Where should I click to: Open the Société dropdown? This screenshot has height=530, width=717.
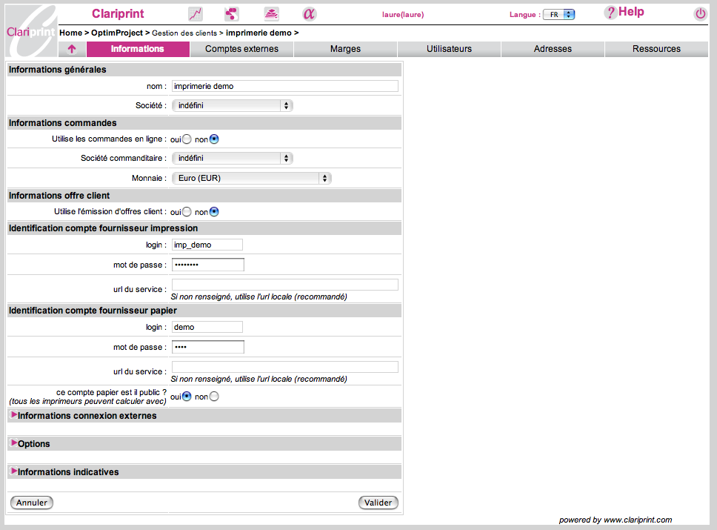click(232, 106)
